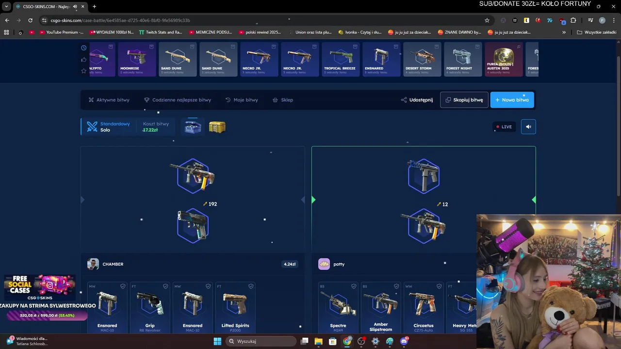Screen dimensions: 621x349
Task: Click shield icon on Spectre card
Action: [354, 286]
